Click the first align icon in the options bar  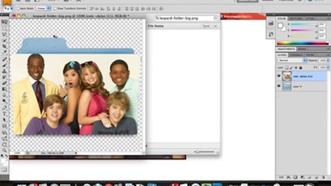pos(92,9)
